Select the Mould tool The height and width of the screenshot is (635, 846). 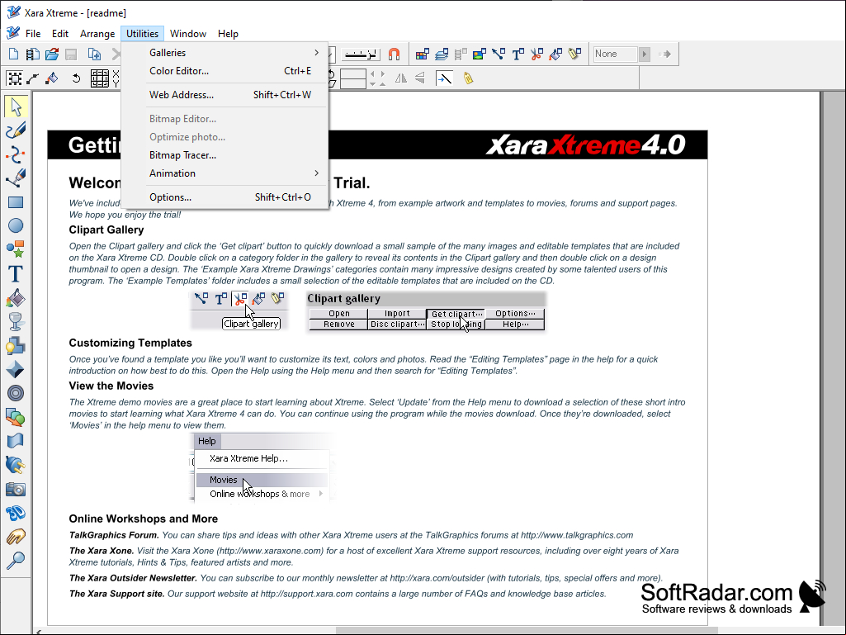pyautogui.click(x=16, y=441)
